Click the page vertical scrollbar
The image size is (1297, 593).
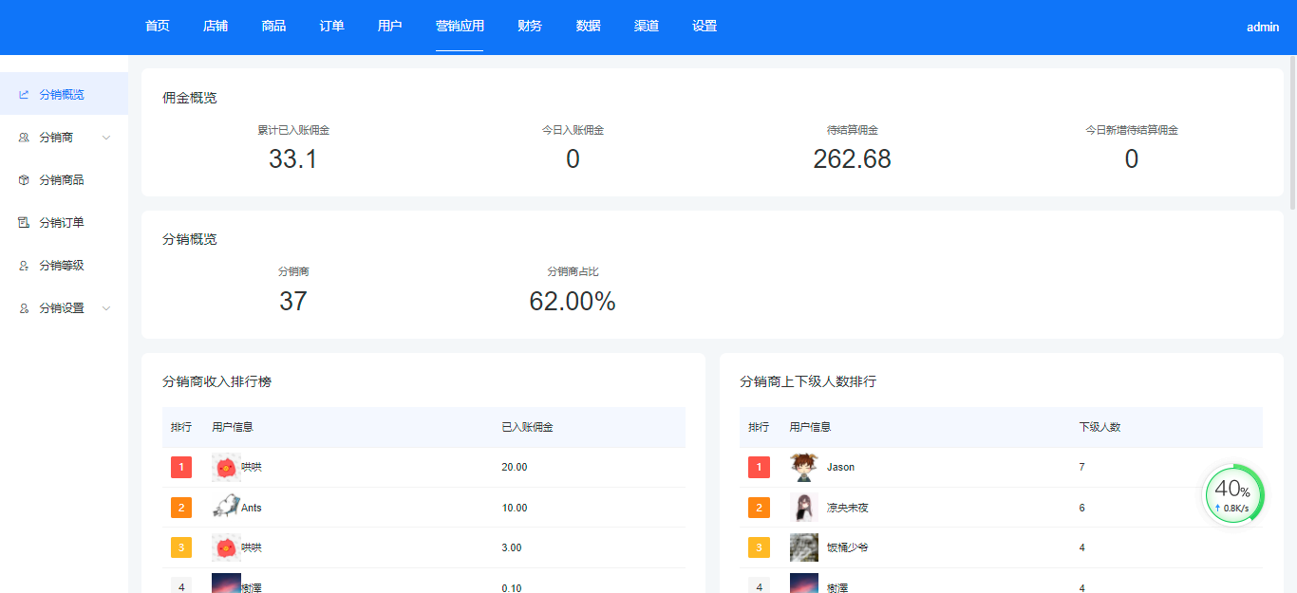point(1291,133)
